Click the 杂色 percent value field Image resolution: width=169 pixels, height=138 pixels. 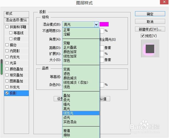(x=102, y=85)
